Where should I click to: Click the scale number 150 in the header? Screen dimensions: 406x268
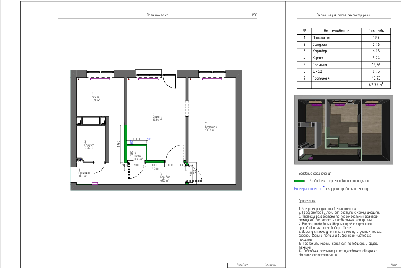click(254, 15)
